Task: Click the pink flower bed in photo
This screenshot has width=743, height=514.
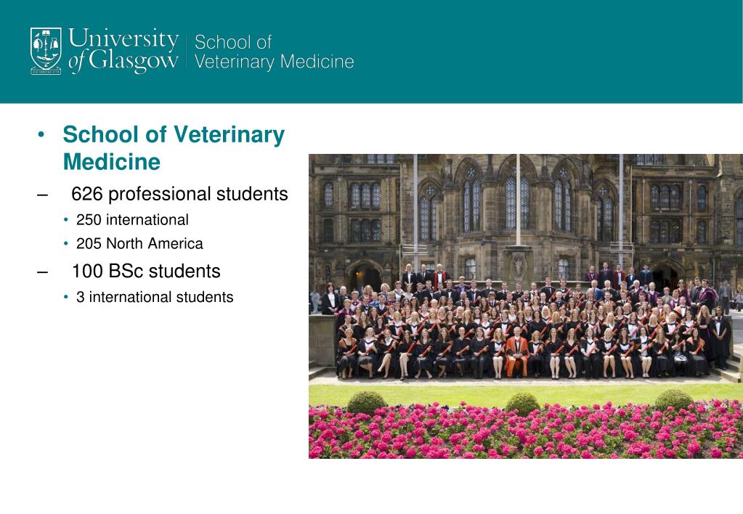Action: [x=526, y=431]
